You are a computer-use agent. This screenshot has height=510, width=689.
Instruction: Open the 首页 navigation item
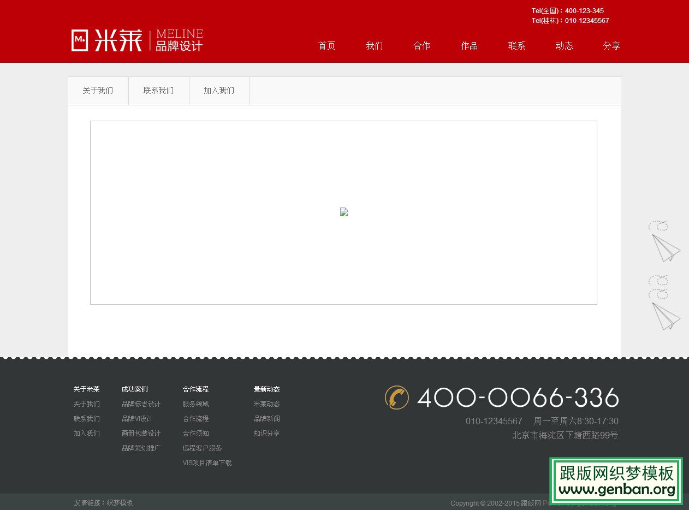326,46
